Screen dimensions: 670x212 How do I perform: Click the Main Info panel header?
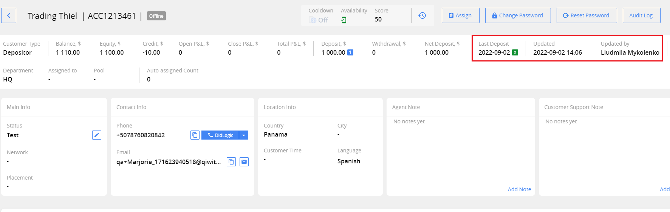19,107
